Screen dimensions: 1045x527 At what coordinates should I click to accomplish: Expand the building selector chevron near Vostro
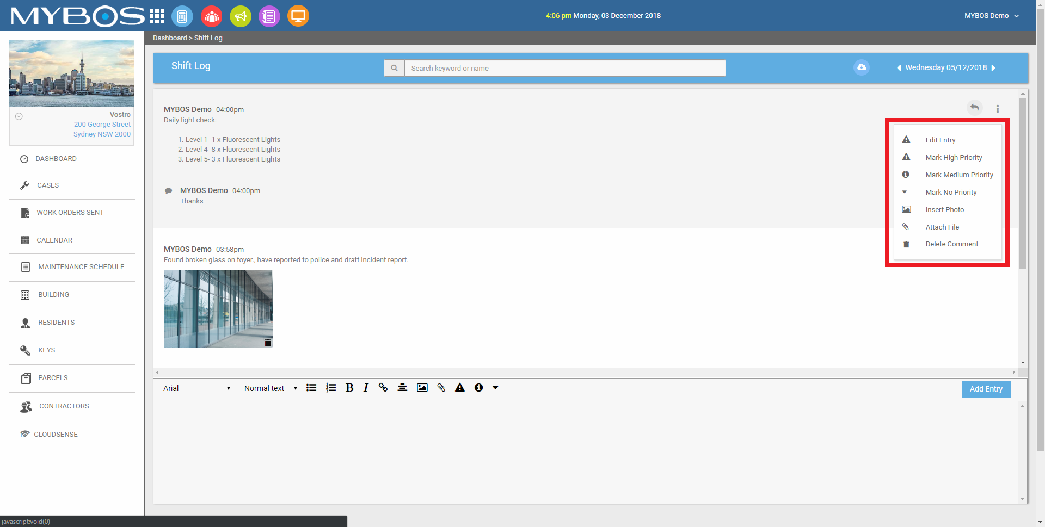click(x=19, y=116)
